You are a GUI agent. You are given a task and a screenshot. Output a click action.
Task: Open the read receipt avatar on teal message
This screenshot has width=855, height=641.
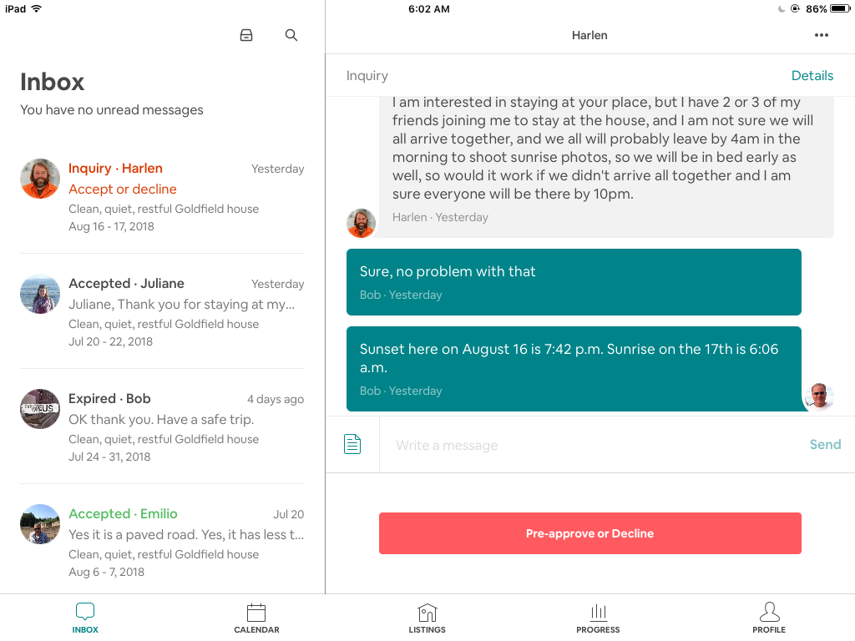819,396
